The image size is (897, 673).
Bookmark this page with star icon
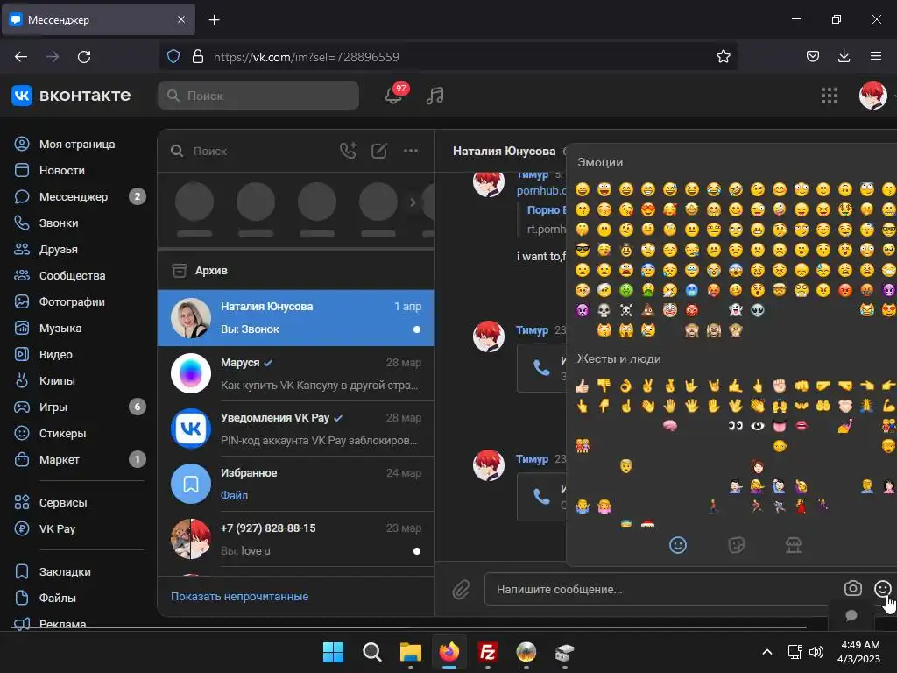tap(723, 57)
